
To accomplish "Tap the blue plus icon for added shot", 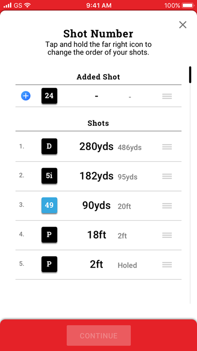I will click(26, 96).
